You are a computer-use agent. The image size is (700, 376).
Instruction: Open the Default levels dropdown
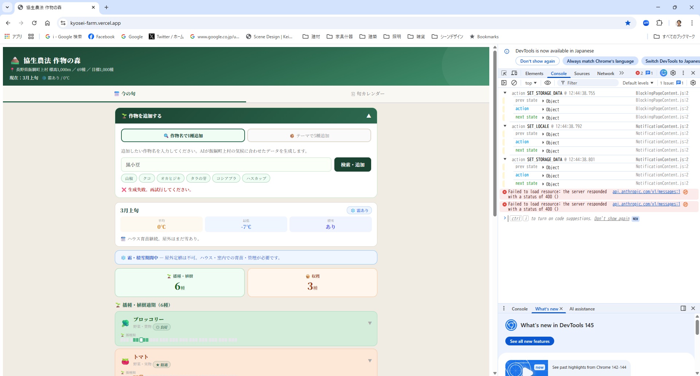pos(638,83)
